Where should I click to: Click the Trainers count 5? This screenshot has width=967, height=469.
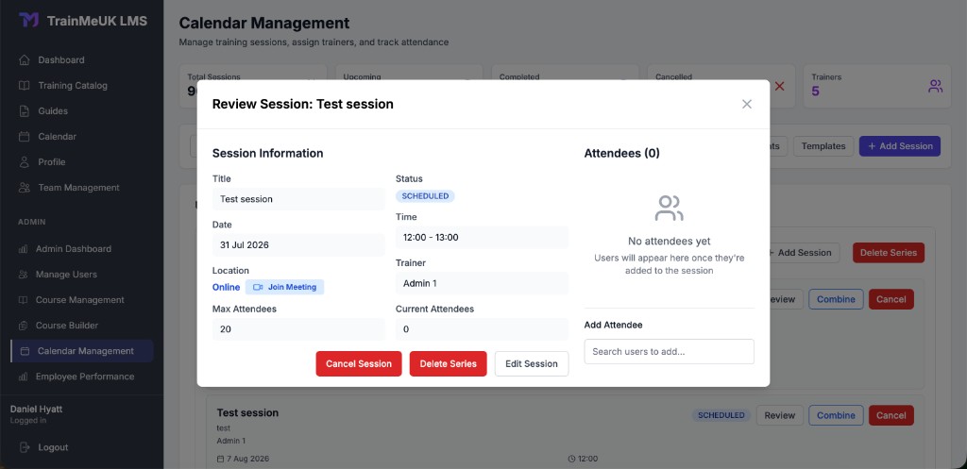pos(815,92)
